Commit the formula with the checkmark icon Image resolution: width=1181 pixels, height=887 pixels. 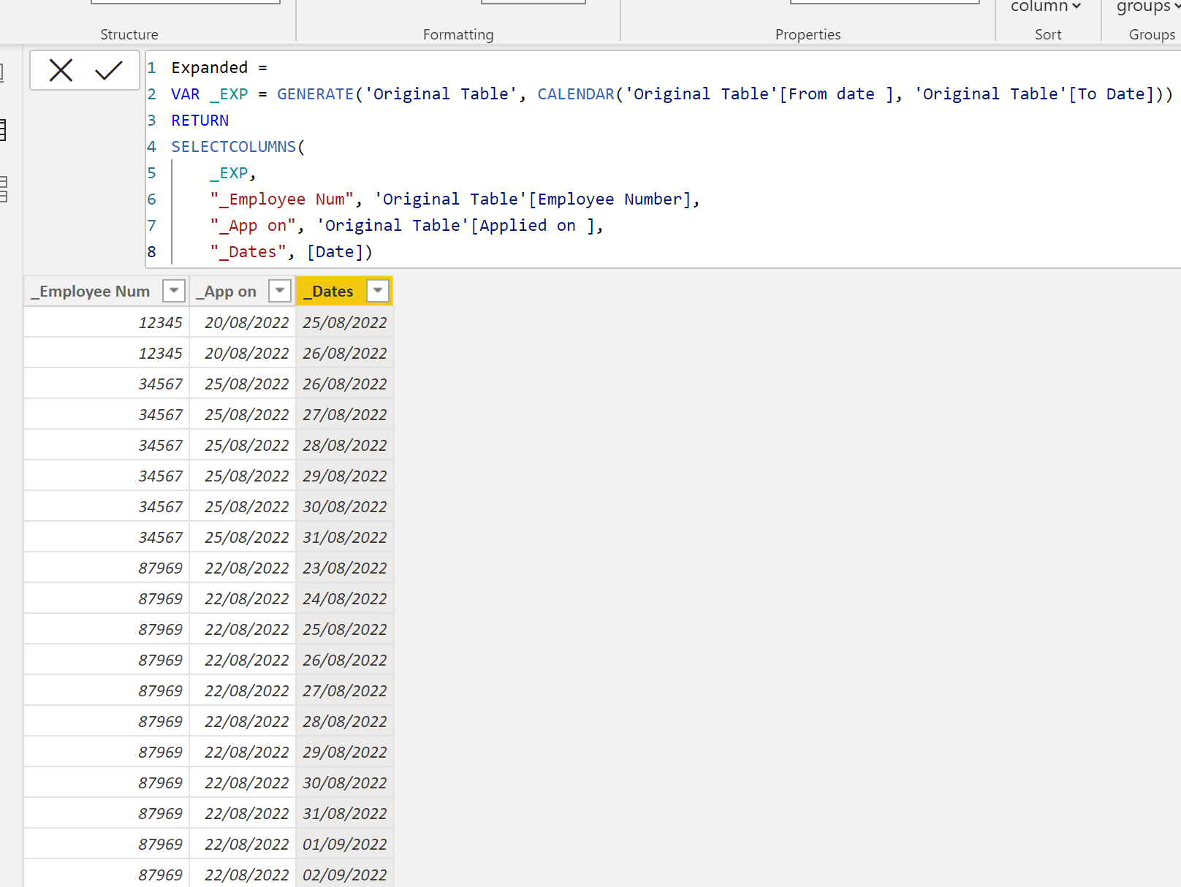click(109, 70)
